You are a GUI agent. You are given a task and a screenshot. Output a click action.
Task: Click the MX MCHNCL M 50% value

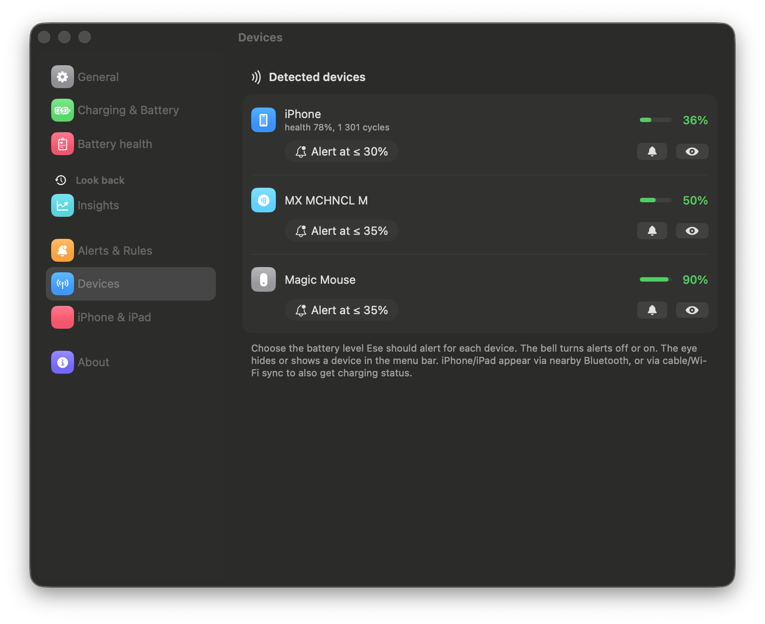click(695, 201)
